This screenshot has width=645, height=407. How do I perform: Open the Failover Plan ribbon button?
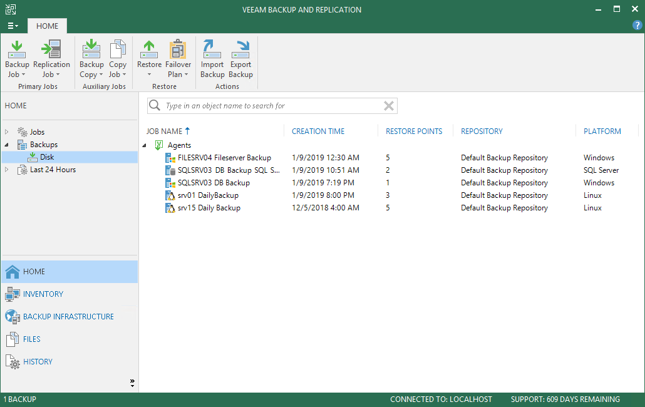[178, 59]
